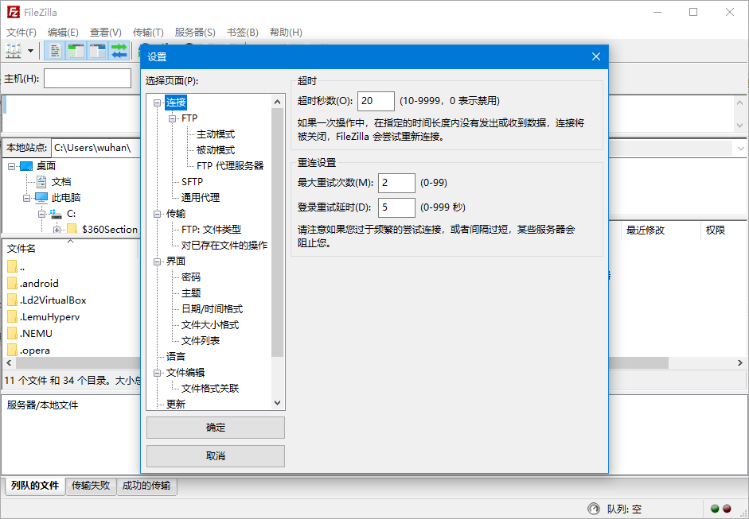Open the 传输(T) menu
Screen dimensions: 749x519
pos(147,32)
